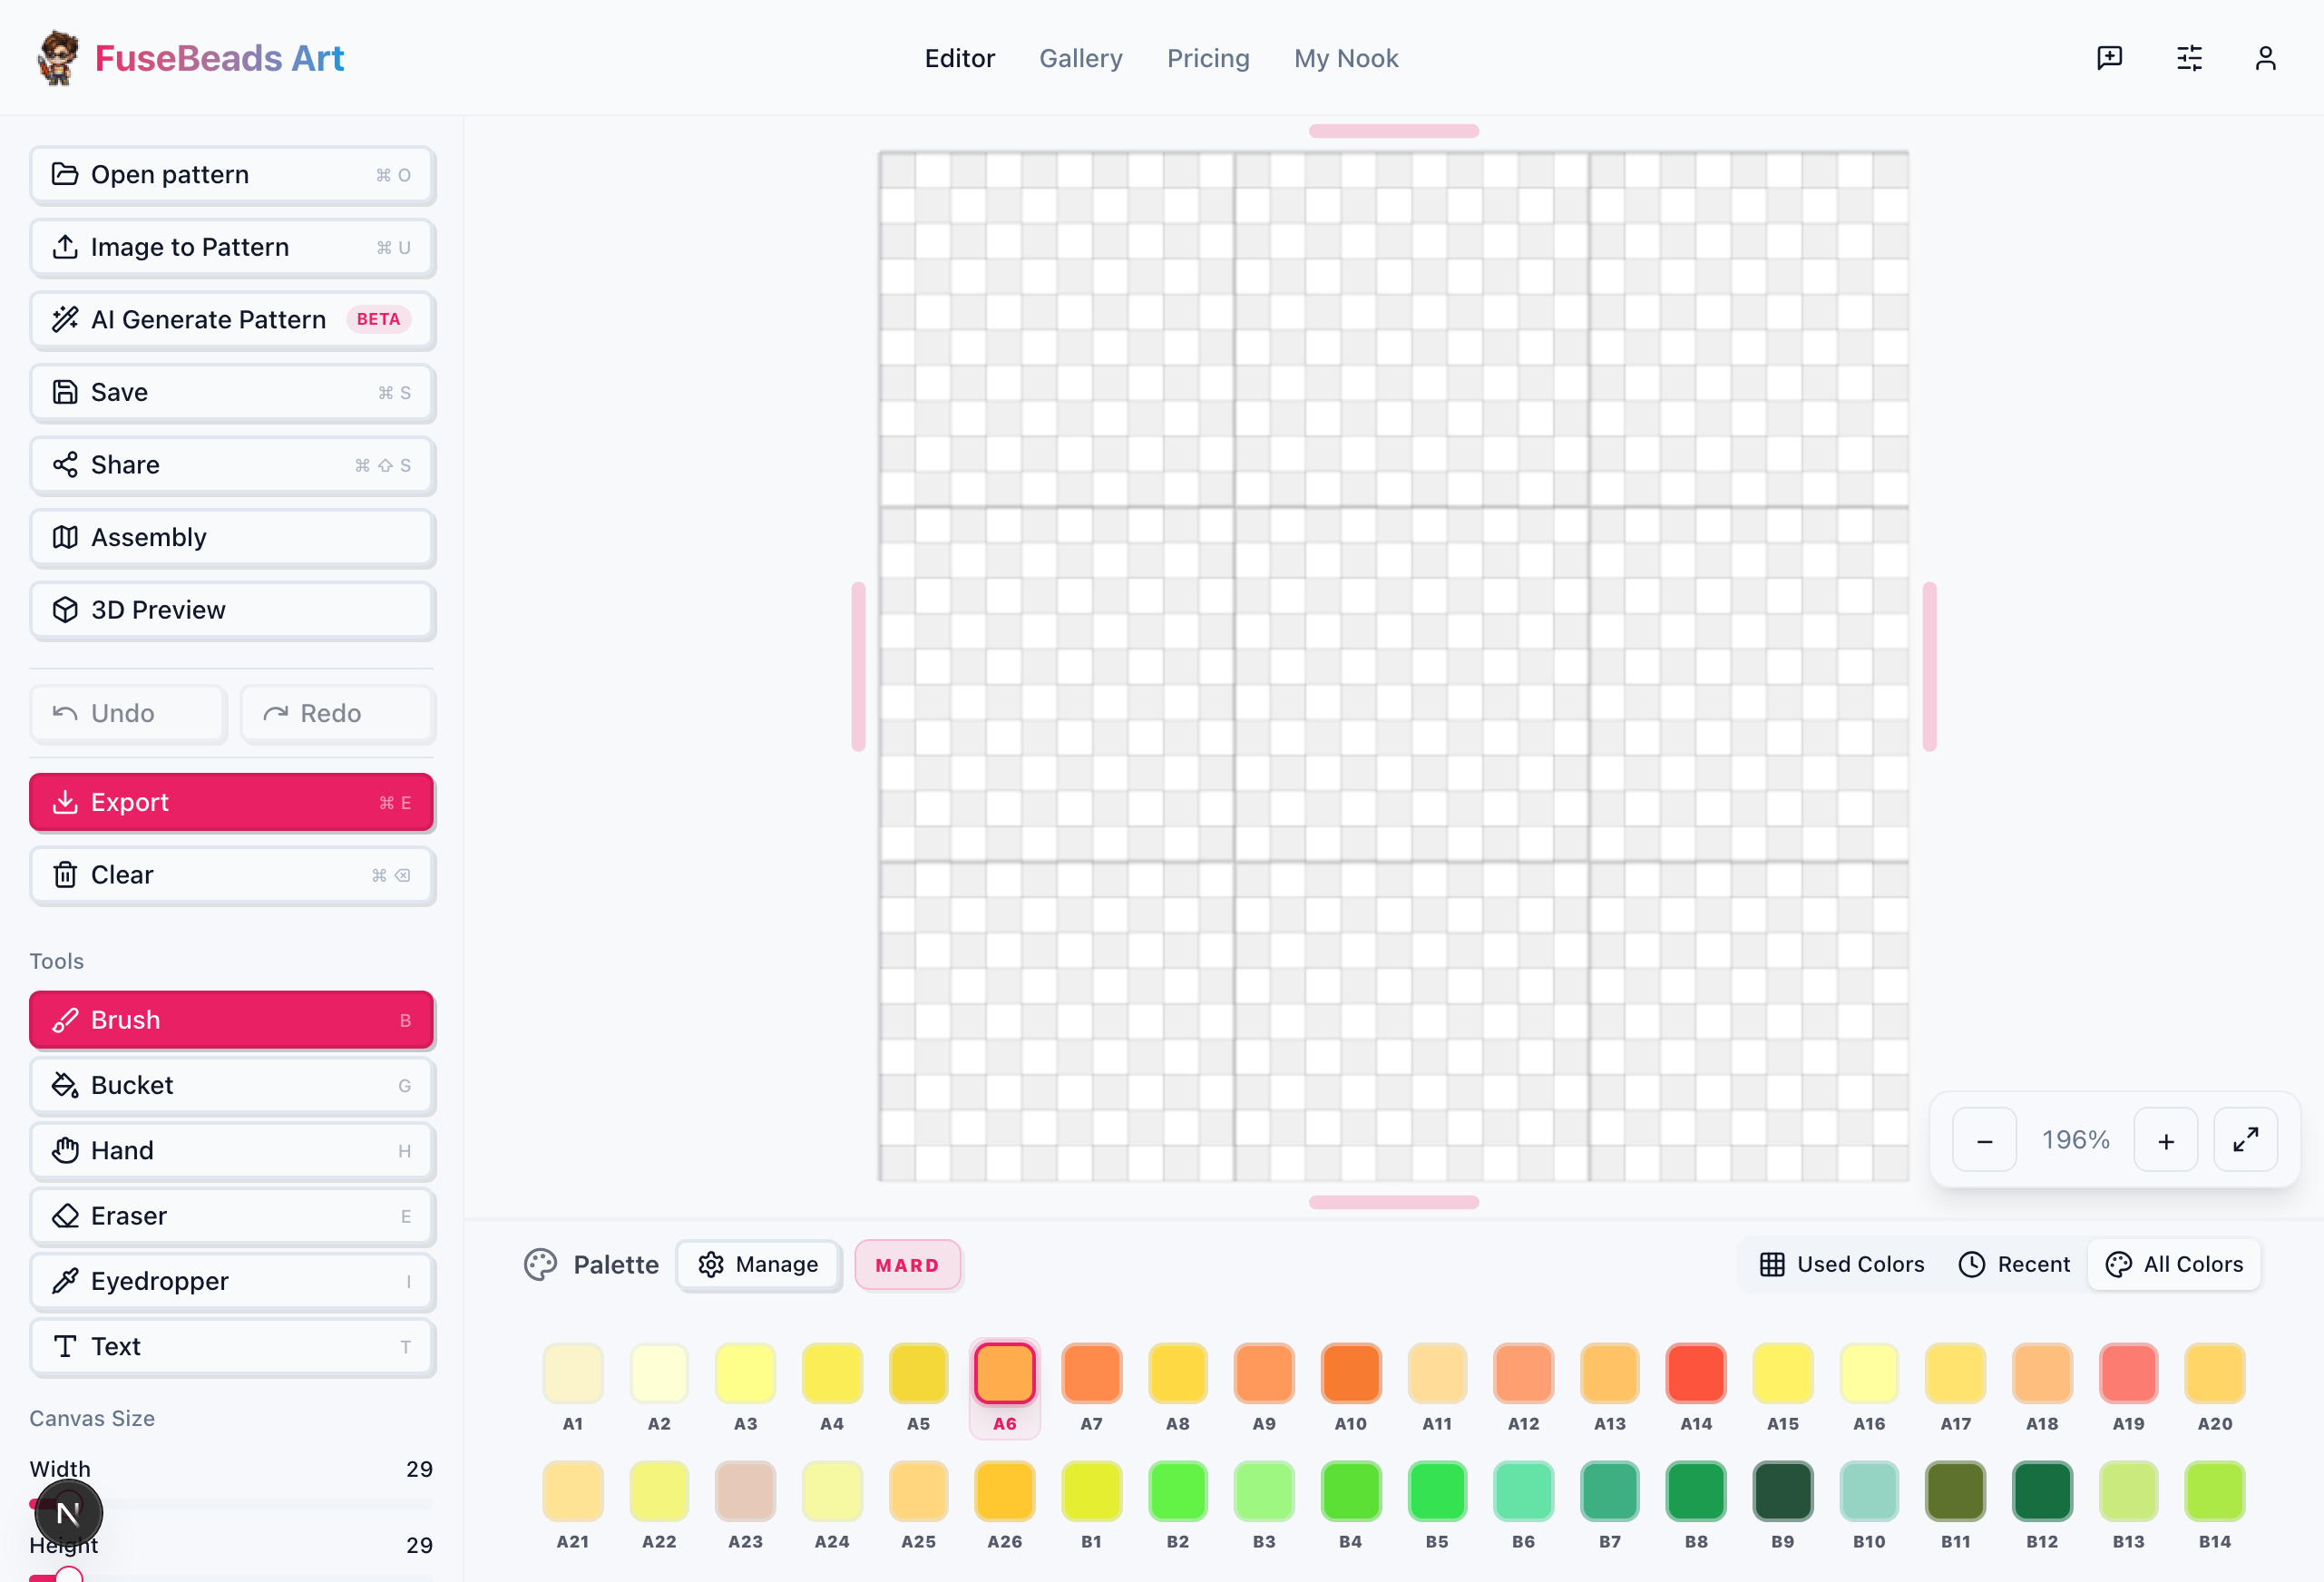Switch palette view to Used Colors
Viewport: 2324px width, 1582px height.
point(1842,1265)
